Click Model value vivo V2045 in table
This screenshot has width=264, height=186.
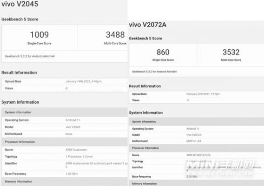(x=73, y=127)
